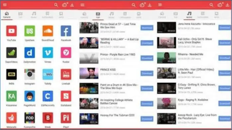Image resolution: width=232 pixels, height=130 pixels.
Task: Select the Music note tab in the Music panel
Action: (189, 15)
